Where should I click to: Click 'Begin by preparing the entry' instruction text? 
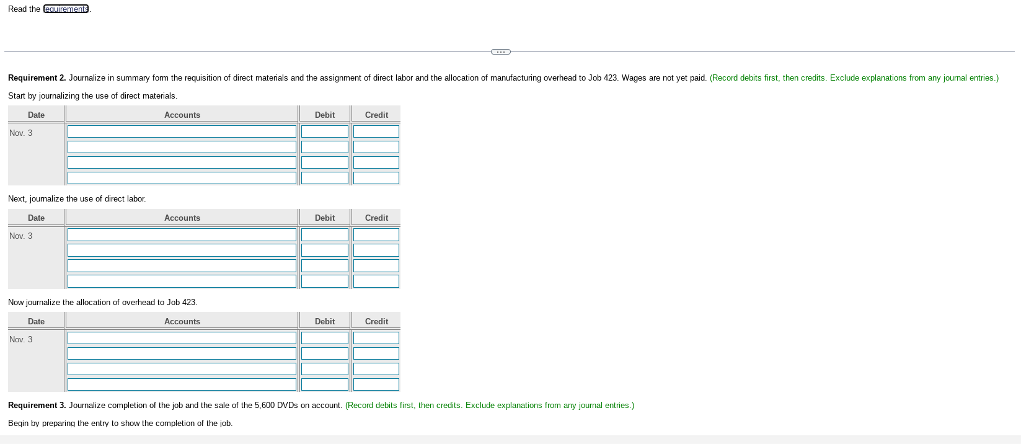120,423
